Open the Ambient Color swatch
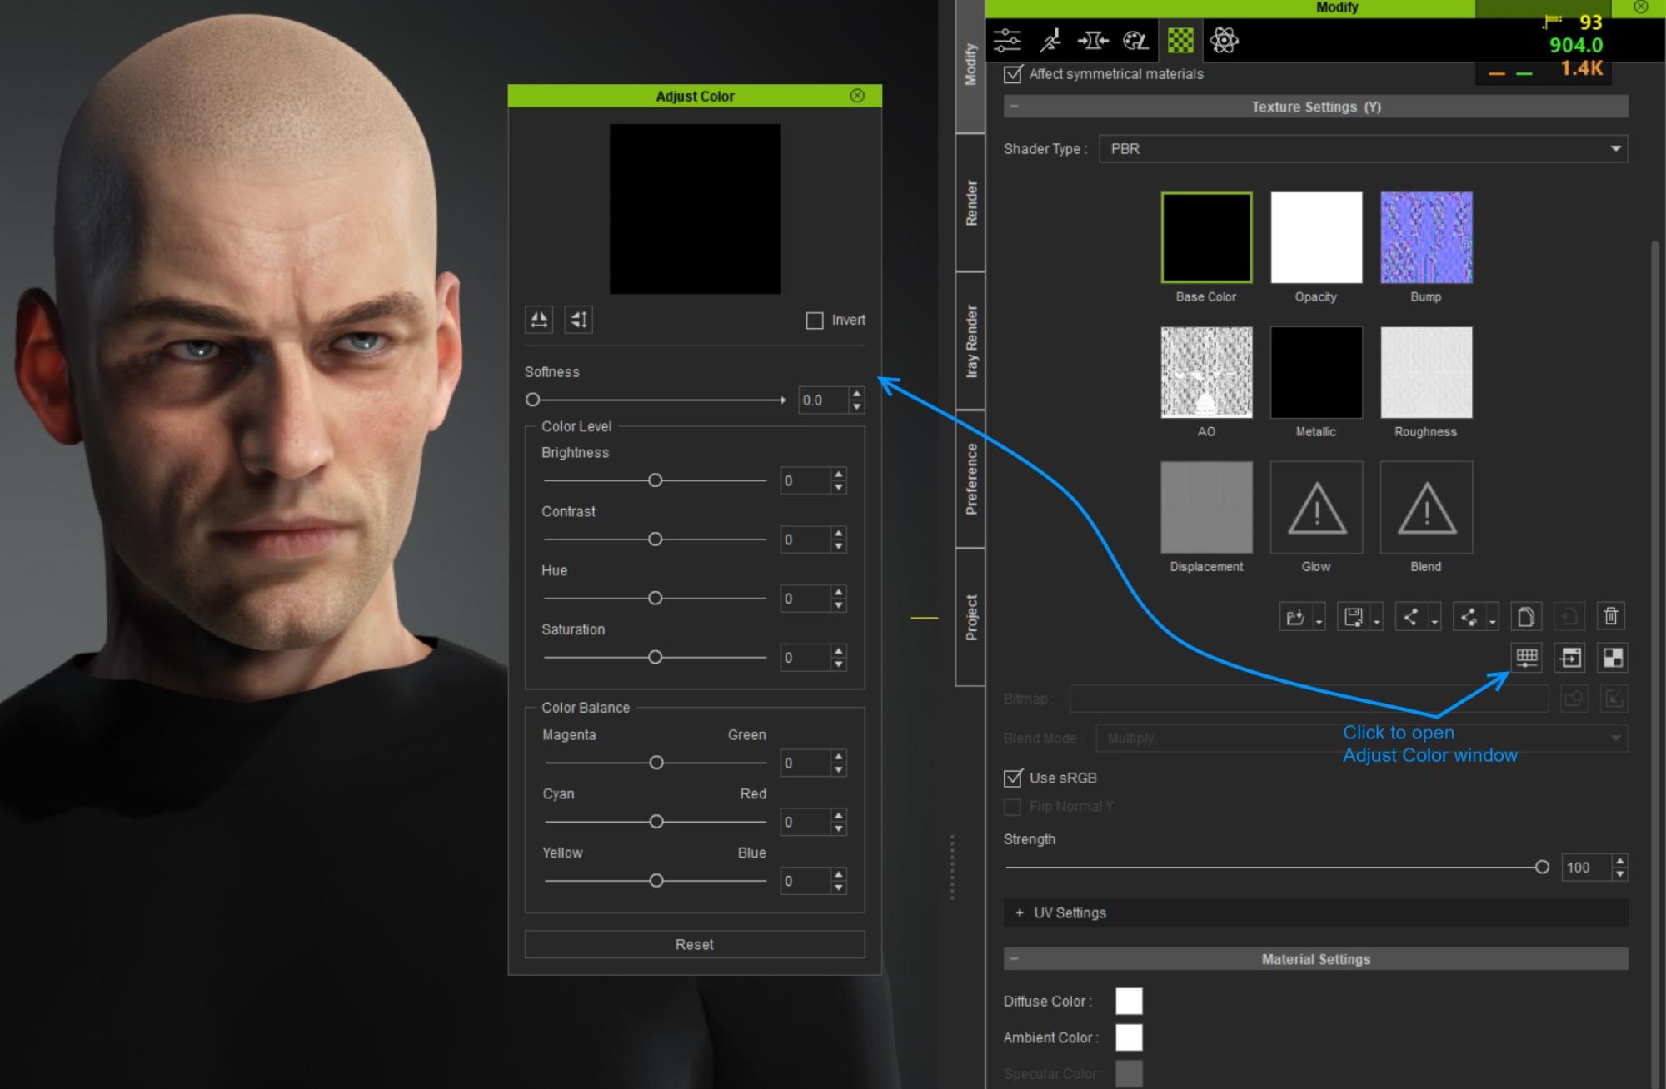This screenshot has width=1666, height=1089. 1129,1038
